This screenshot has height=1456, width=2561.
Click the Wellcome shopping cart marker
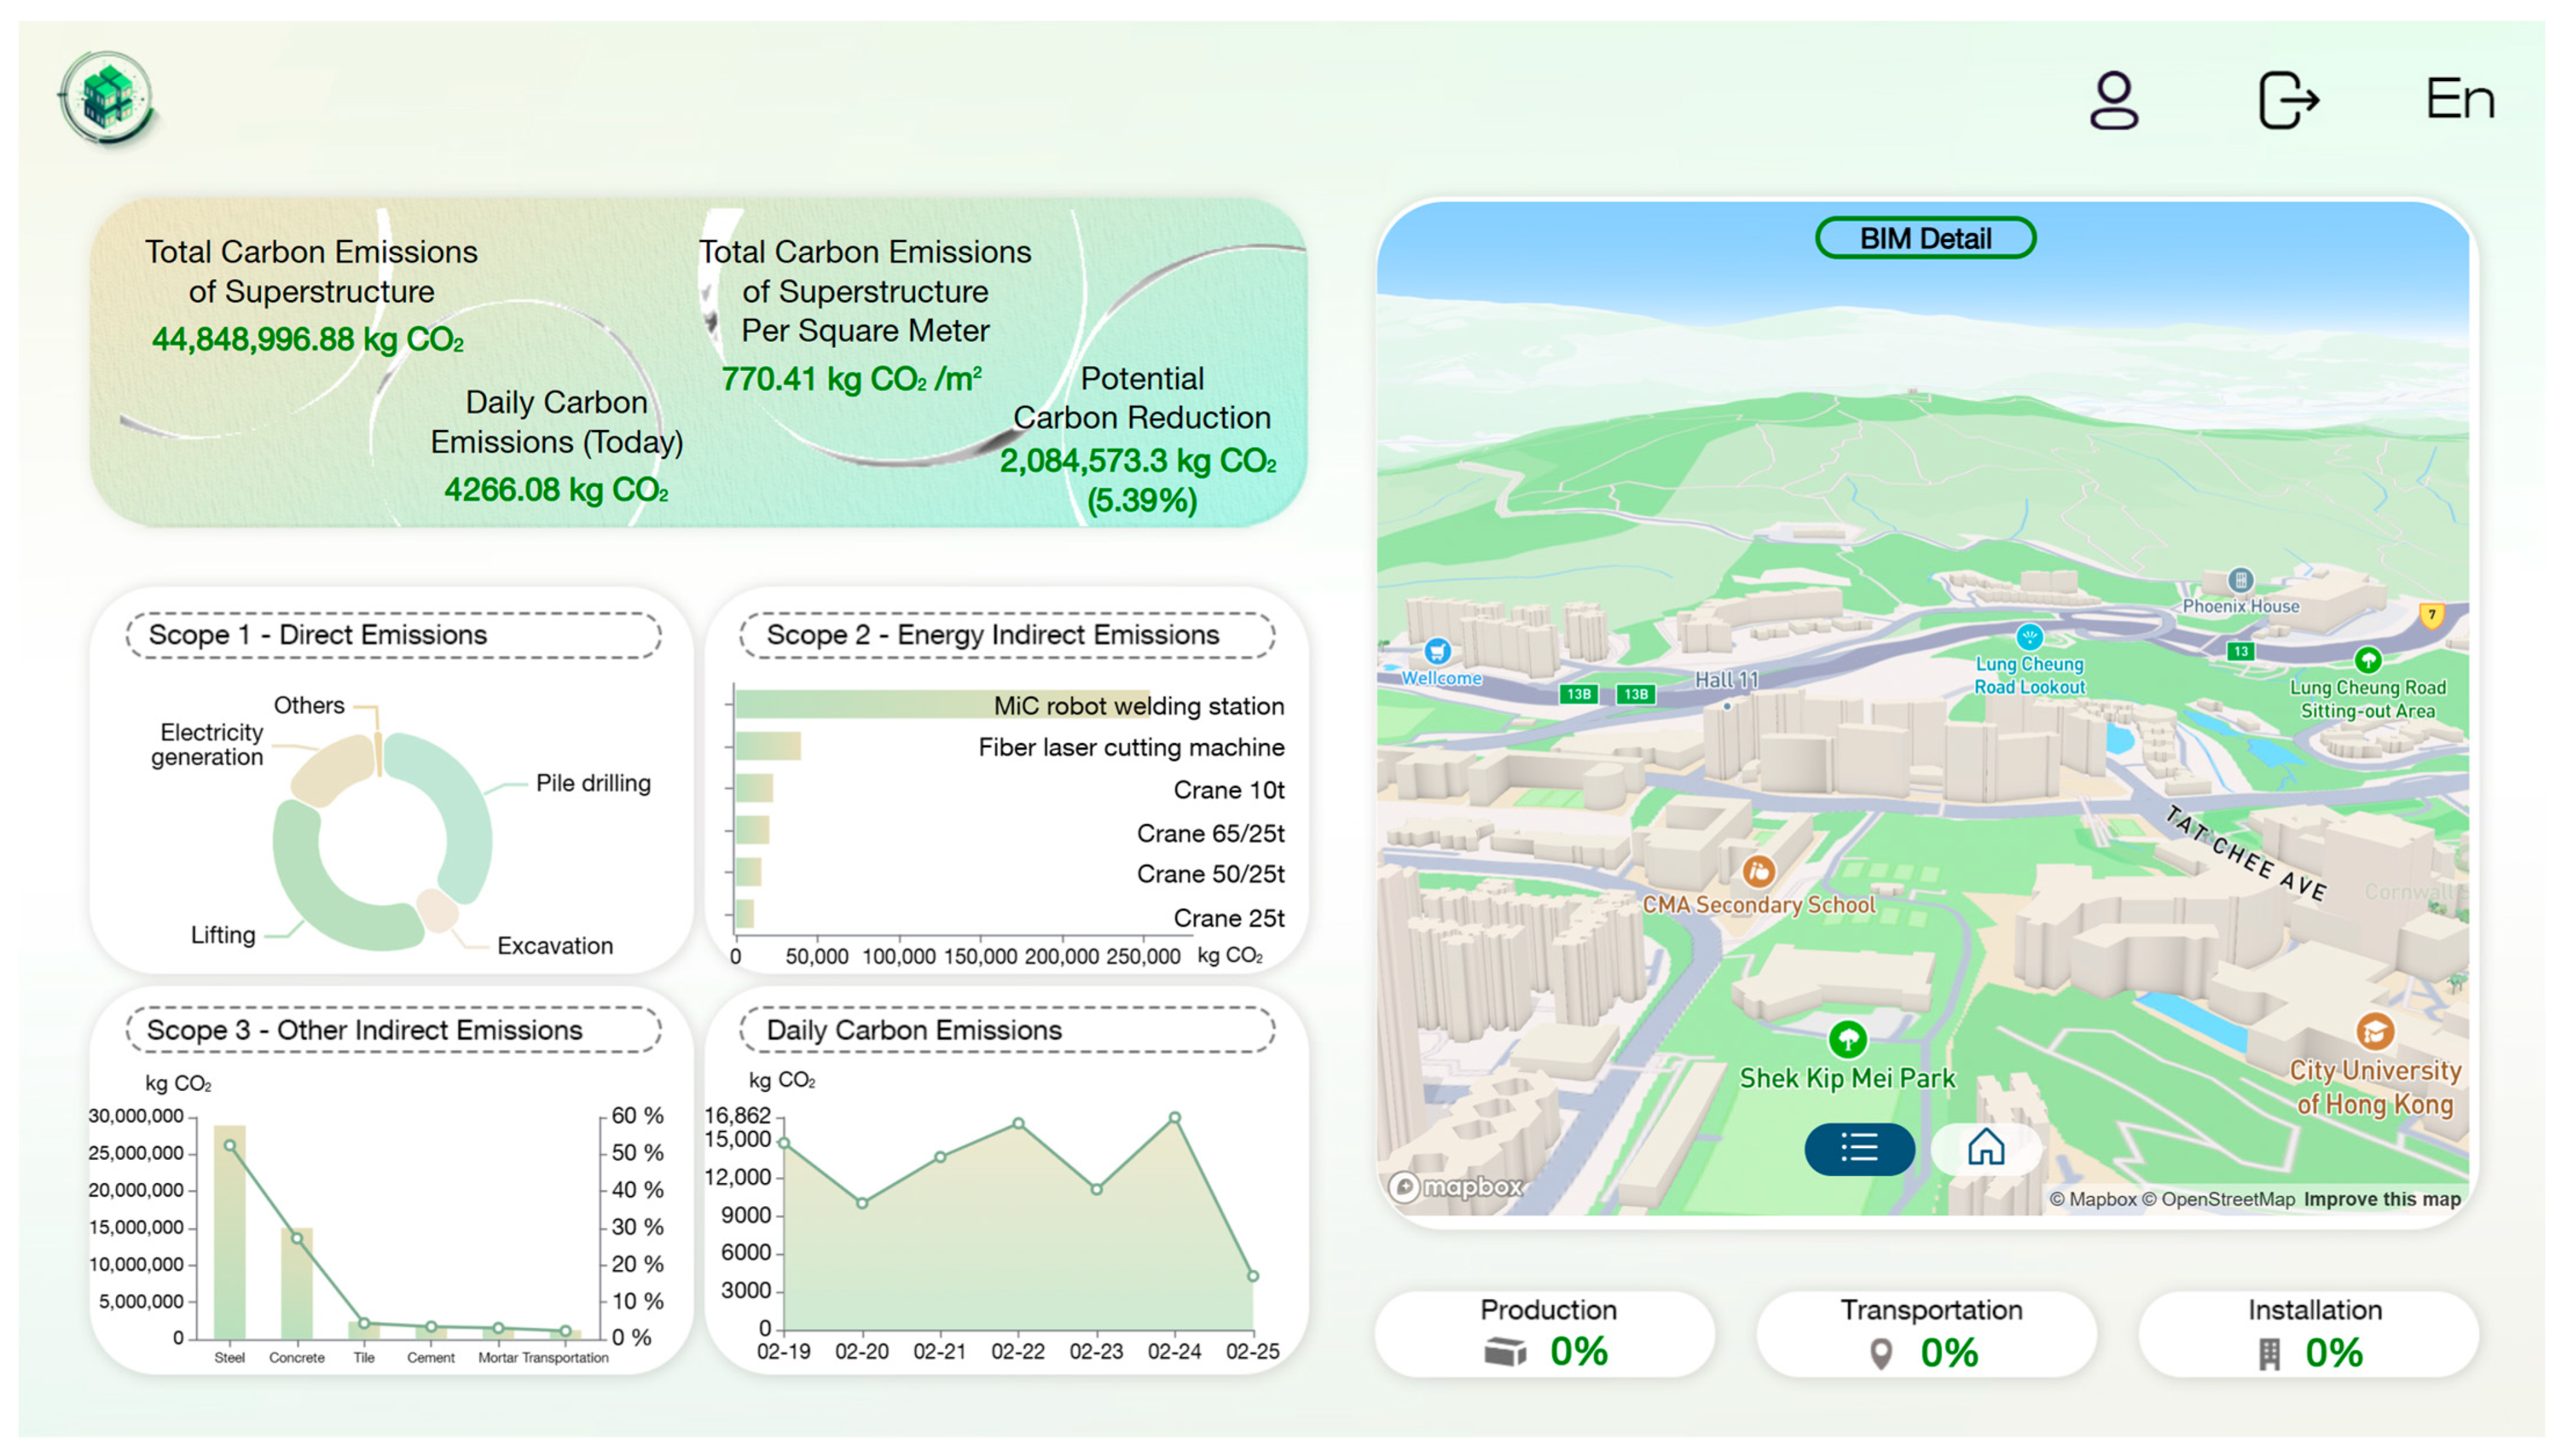(x=1437, y=652)
